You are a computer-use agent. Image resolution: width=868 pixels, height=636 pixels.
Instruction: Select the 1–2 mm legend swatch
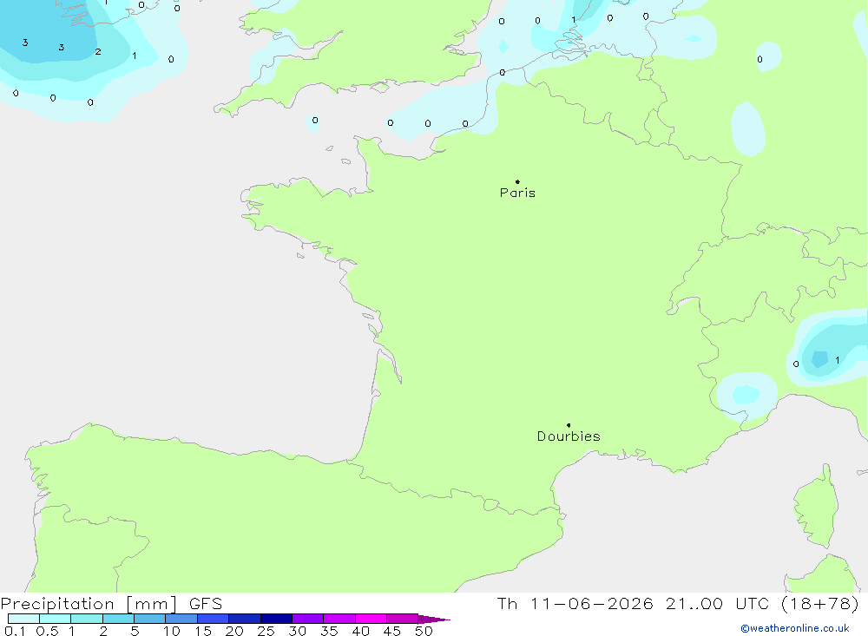86,619
